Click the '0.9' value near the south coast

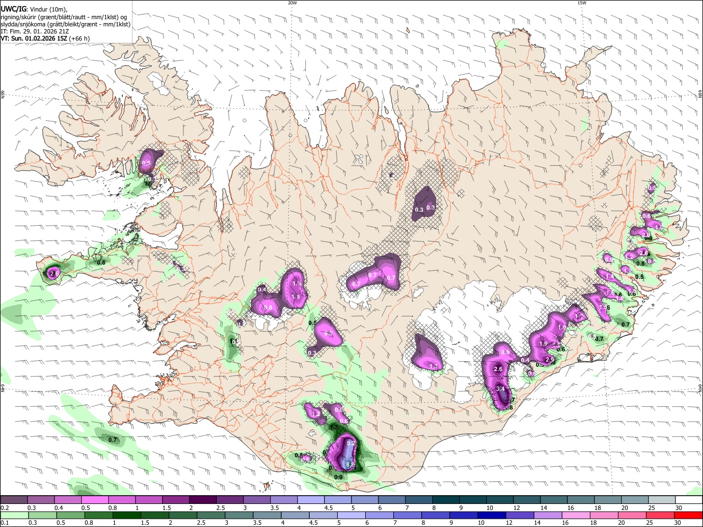(339, 477)
